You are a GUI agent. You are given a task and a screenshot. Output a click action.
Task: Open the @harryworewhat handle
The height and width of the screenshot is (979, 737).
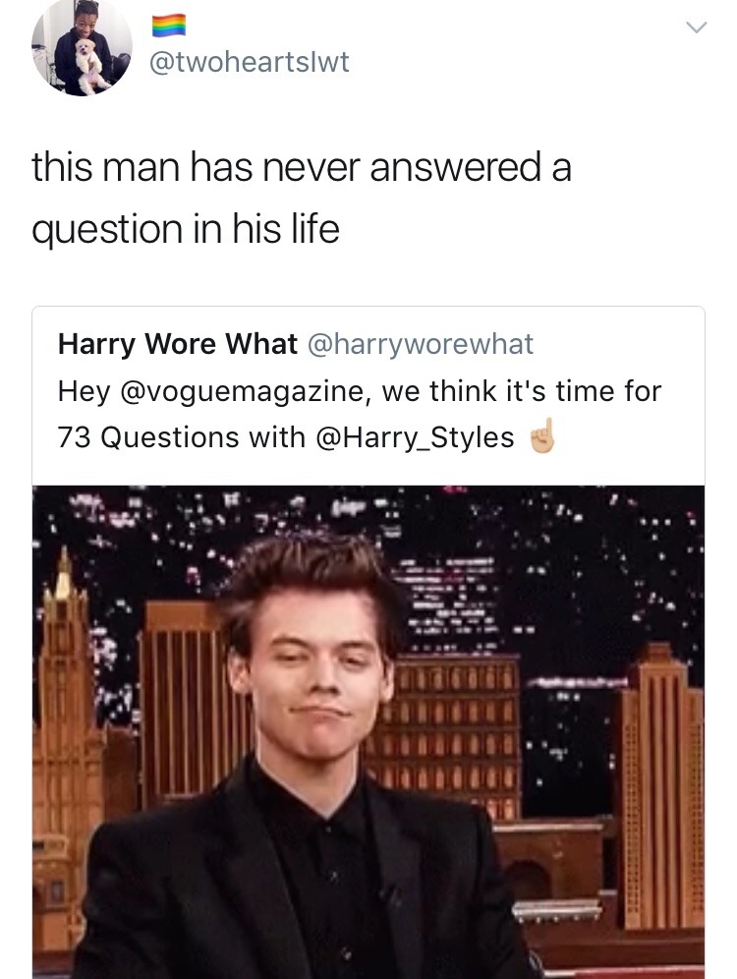coord(420,344)
